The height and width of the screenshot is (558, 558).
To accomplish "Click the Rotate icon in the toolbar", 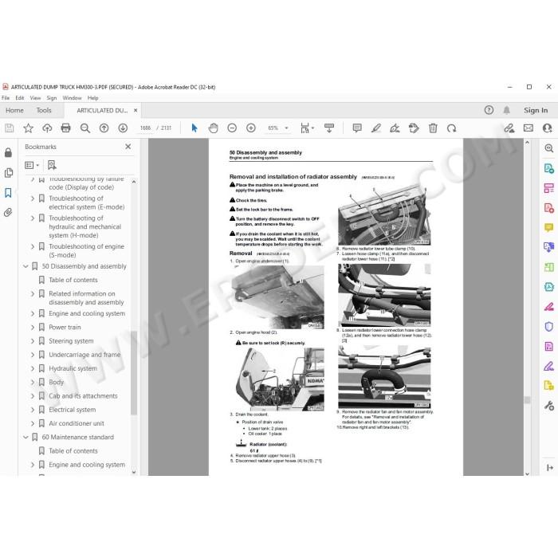I will click(x=452, y=128).
